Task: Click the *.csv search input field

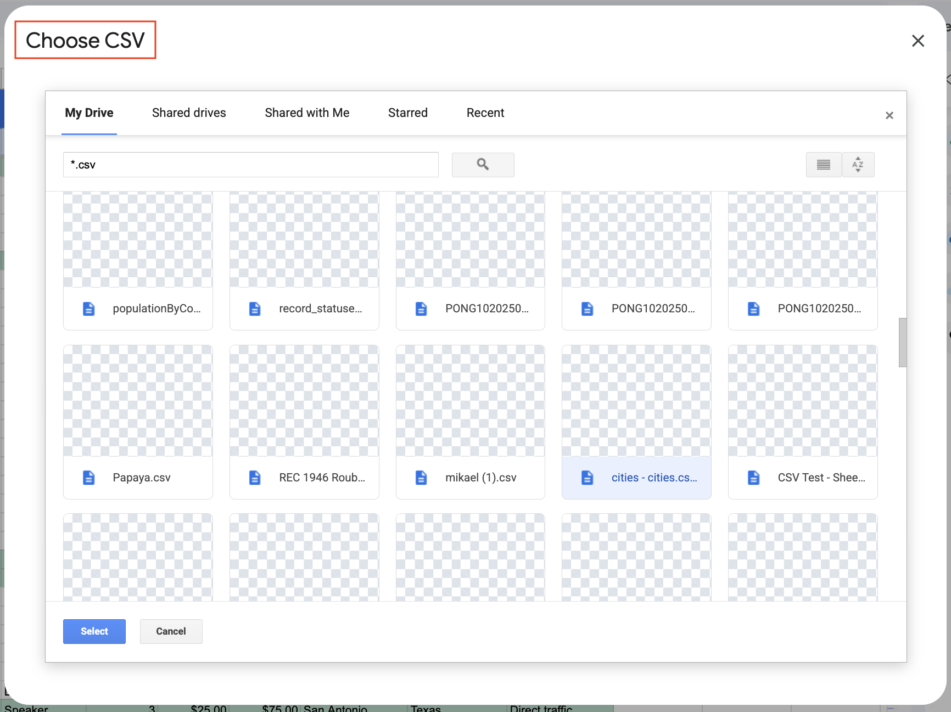Action: (250, 165)
